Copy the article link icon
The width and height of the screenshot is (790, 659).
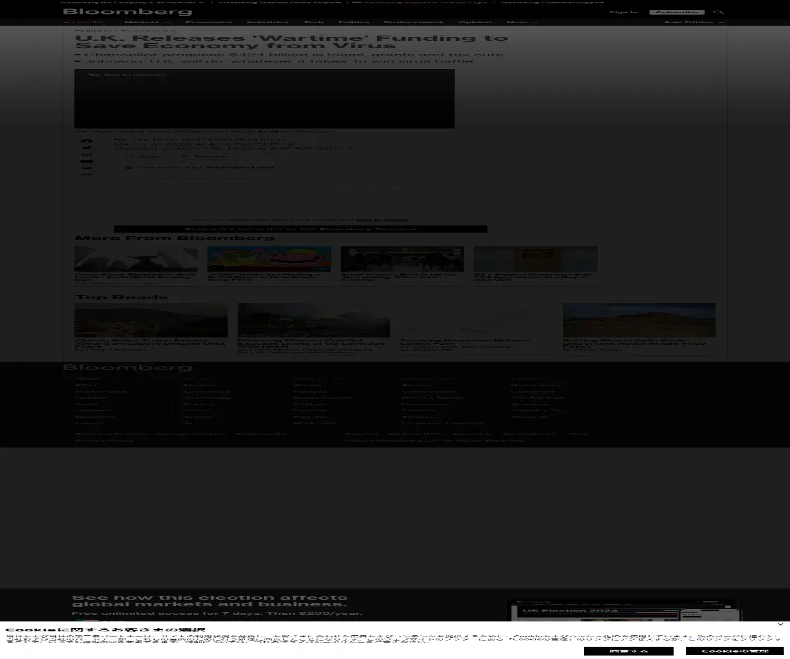pos(86,169)
